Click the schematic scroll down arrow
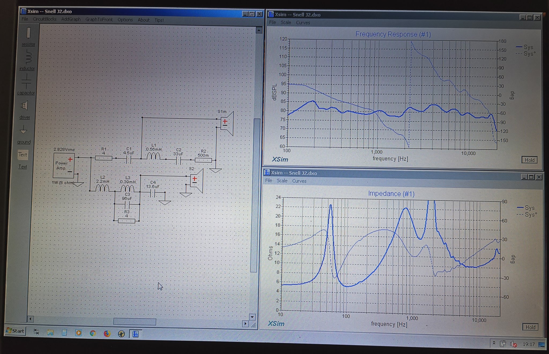This screenshot has height=354, width=549. point(252,317)
